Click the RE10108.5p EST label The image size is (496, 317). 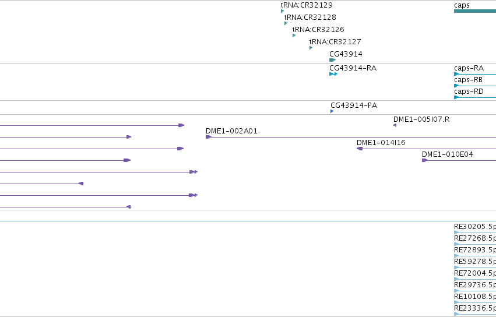[x=475, y=297]
